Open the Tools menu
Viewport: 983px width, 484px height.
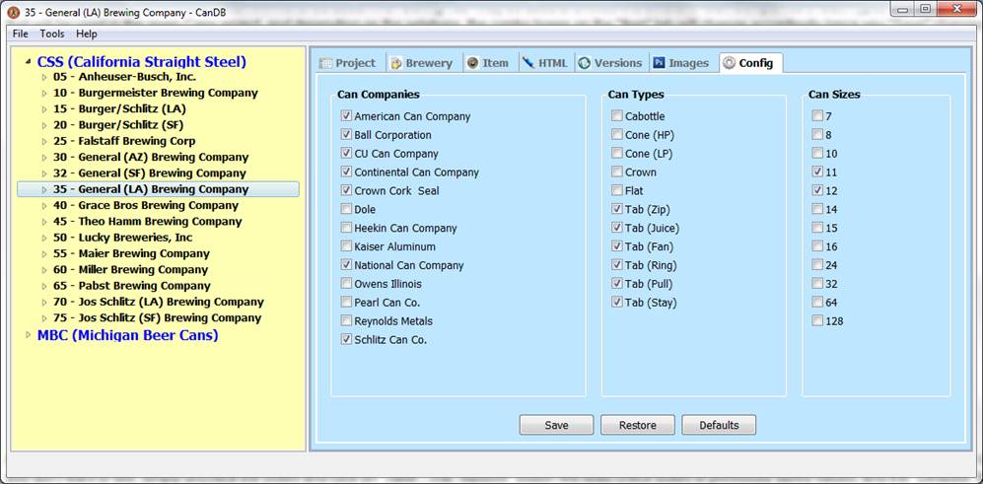pos(52,34)
